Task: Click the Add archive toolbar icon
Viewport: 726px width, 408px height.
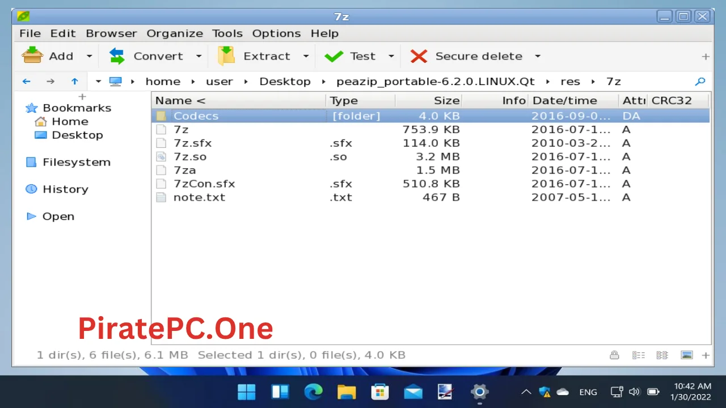Action: (x=32, y=56)
